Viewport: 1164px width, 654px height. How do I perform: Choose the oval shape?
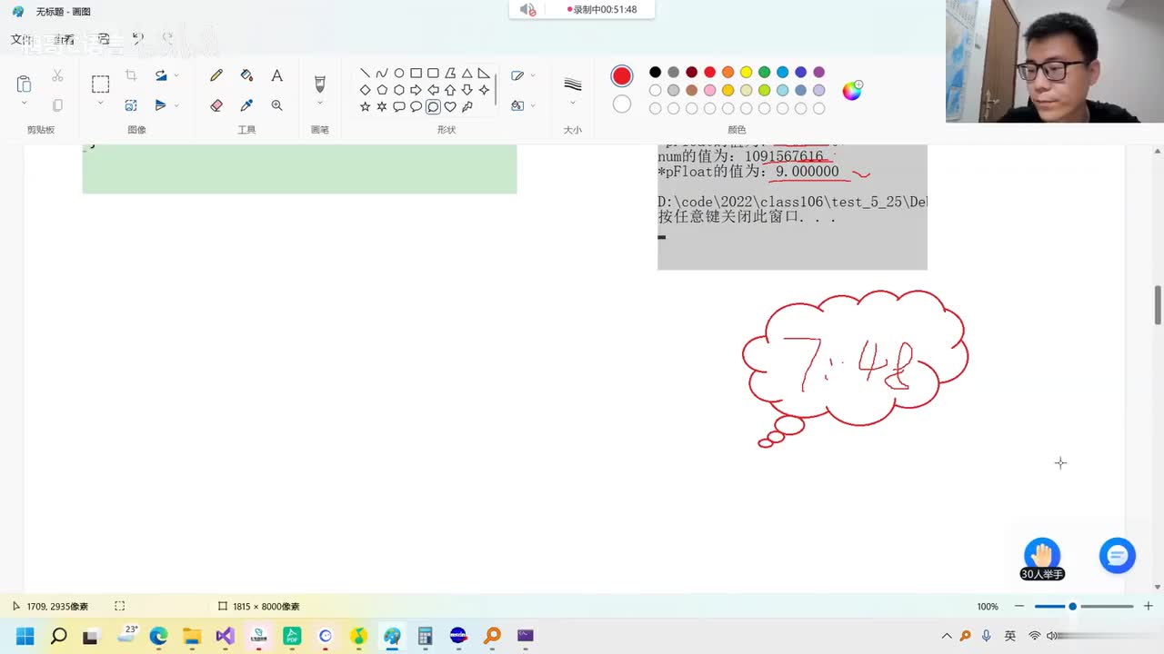coord(398,73)
